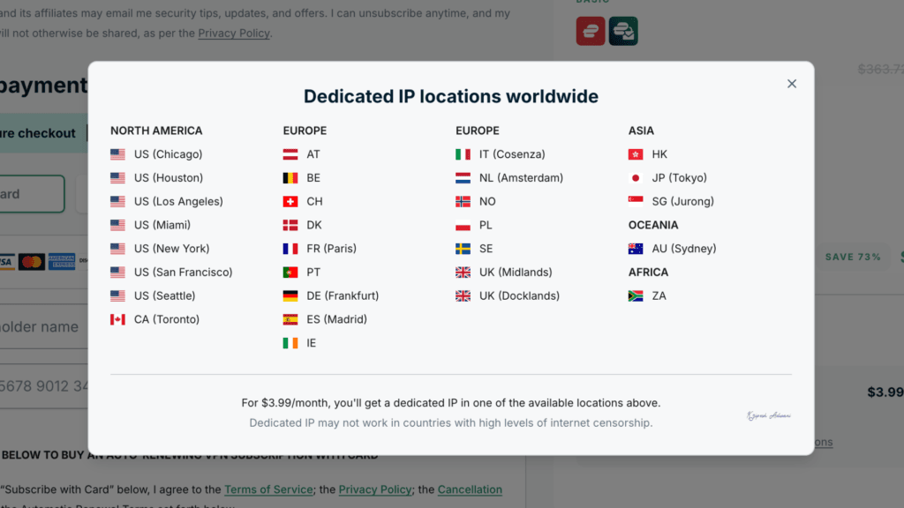
Task: Select the NL (Amsterdam) location text
Action: [521, 178]
